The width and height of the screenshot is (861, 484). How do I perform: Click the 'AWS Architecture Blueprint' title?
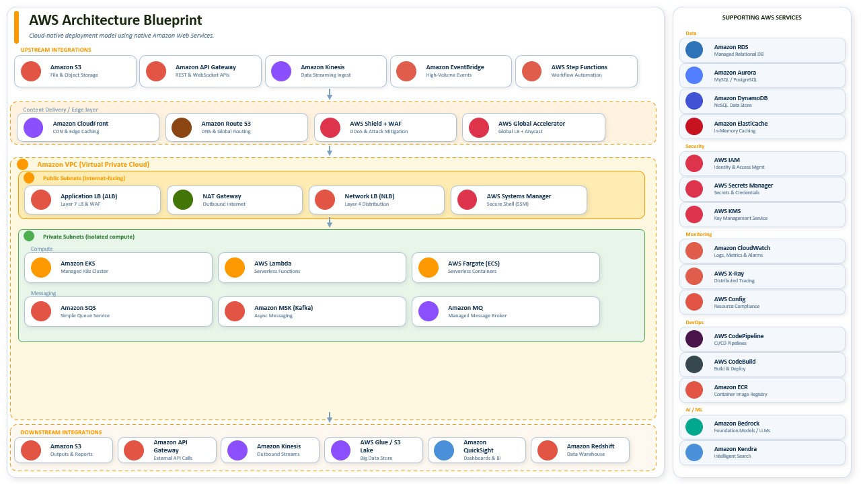pos(115,21)
